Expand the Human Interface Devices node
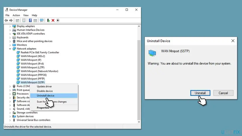Image resolution: width=242 pixels, height=136 pixels. tap(10, 30)
